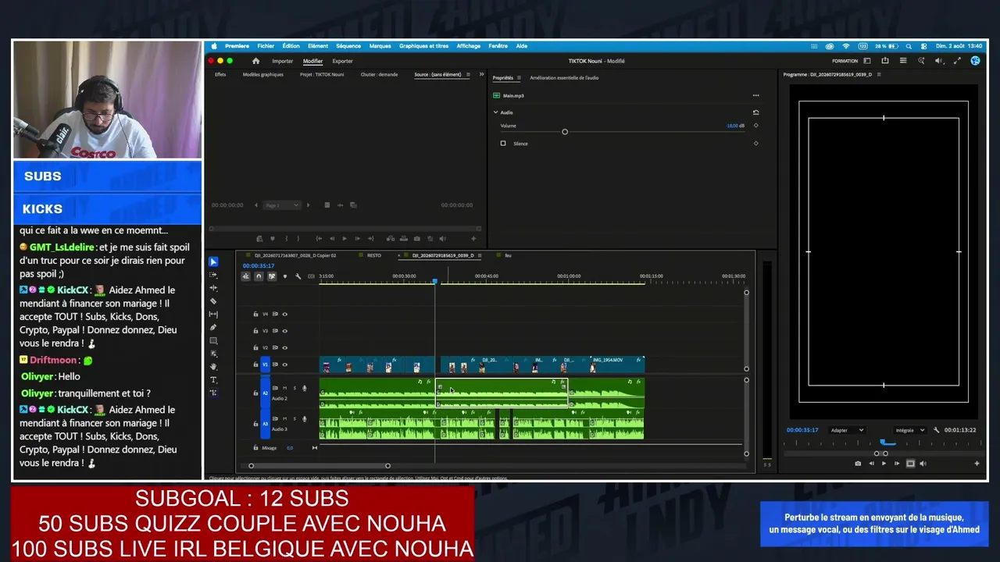This screenshot has height=562, width=1000.
Task: Click the timeline timecode 00:00:35:17
Action: point(259,266)
